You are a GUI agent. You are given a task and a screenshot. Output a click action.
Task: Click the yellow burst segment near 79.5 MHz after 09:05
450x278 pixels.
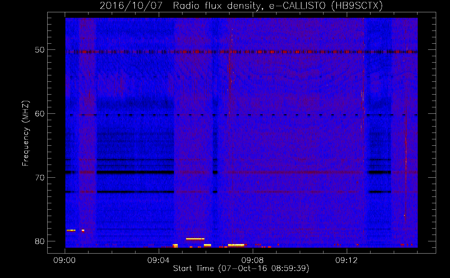click(x=195, y=239)
